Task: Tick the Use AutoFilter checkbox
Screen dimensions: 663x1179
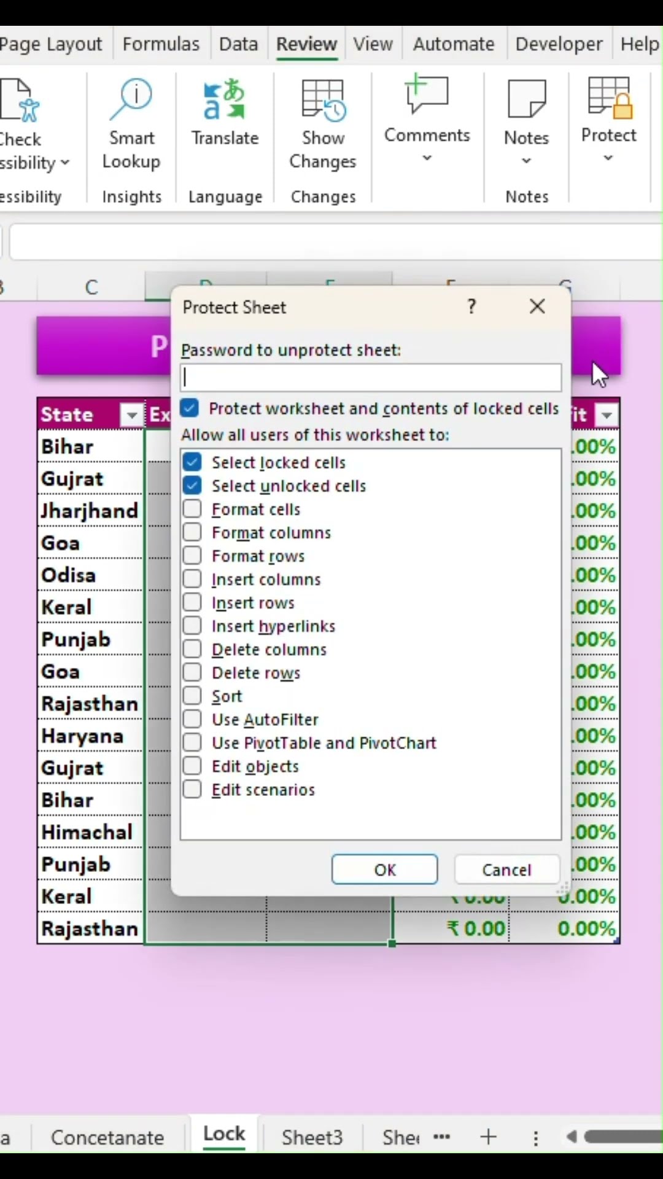Action: [x=192, y=719]
